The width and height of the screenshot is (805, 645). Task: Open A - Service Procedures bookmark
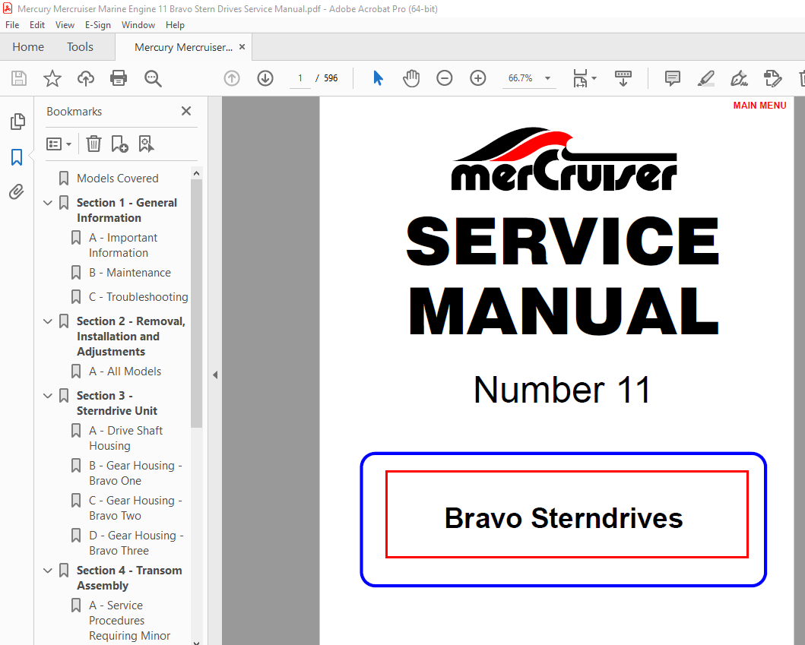coord(129,620)
